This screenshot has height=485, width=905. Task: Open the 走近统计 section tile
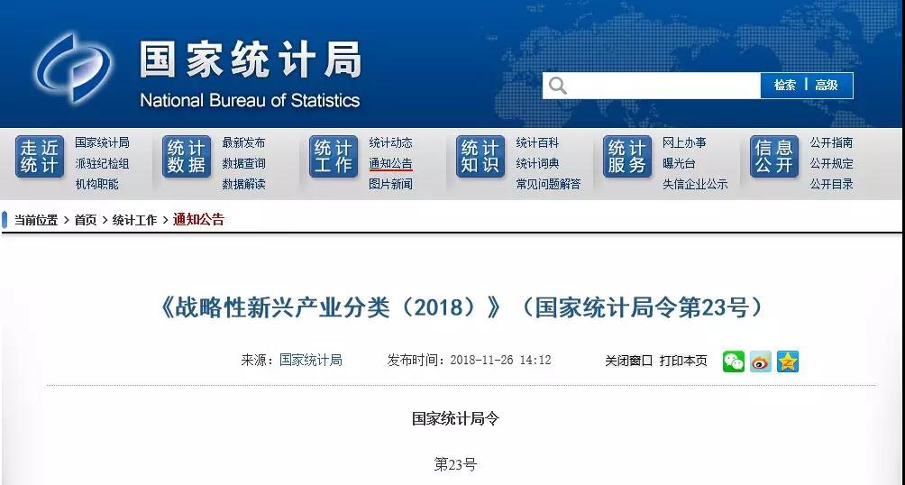40,157
